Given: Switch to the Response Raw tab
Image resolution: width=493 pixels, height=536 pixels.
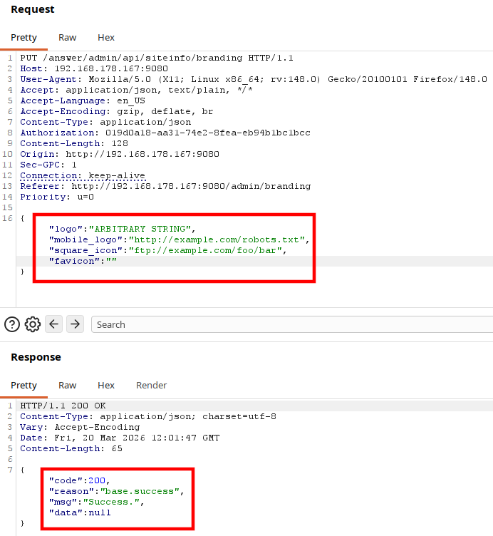Looking at the screenshot, I should click(67, 385).
